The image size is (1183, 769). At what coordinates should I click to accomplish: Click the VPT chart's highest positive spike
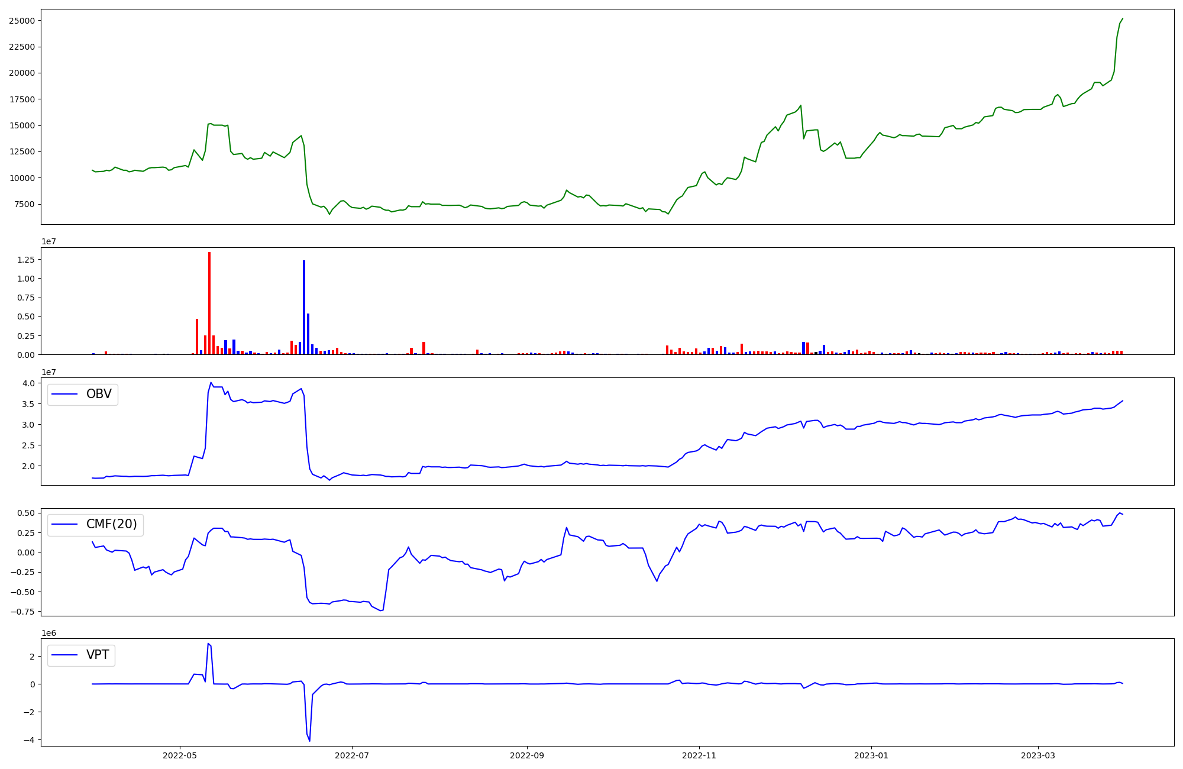(208, 644)
